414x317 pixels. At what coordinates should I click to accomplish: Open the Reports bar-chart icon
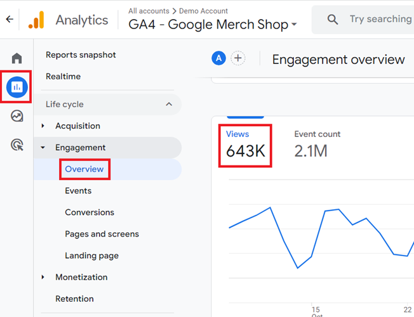coord(17,87)
